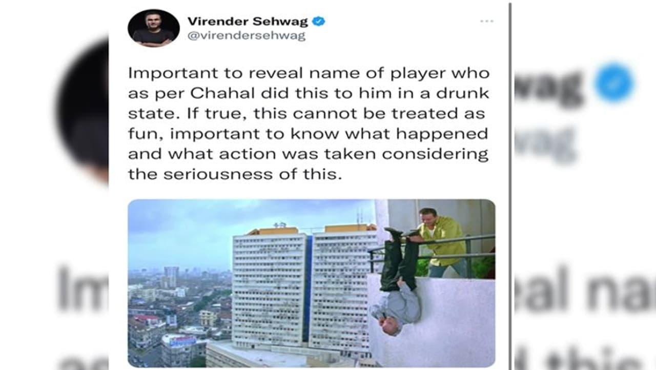The width and height of the screenshot is (656, 370).
Task: Click the line 'the seriousness of this.'
Action: coord(235,174)
